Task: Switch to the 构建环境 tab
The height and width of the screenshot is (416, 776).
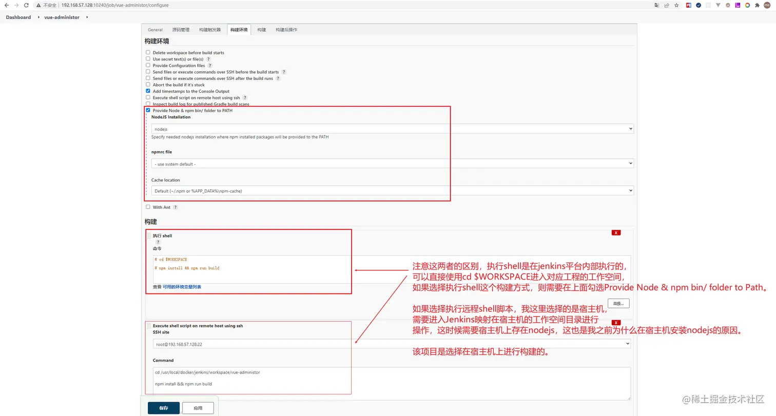Action: 239,30
